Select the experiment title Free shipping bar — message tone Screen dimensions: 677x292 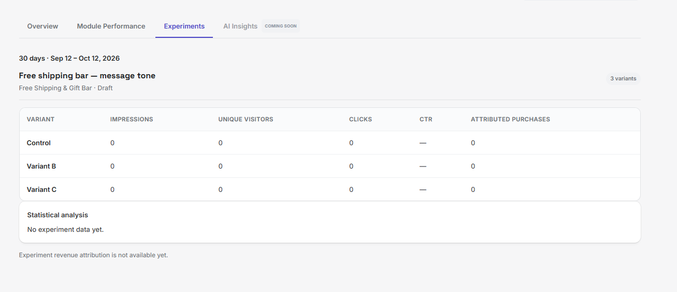(x=87, y=76)
